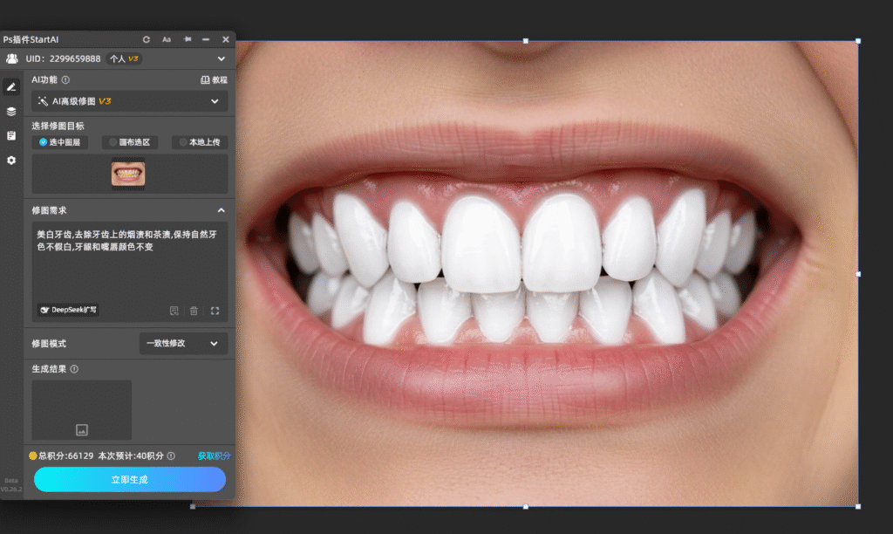Click the DeepSeek扩写 button
The image size is (893, 534).
(68, 310)
